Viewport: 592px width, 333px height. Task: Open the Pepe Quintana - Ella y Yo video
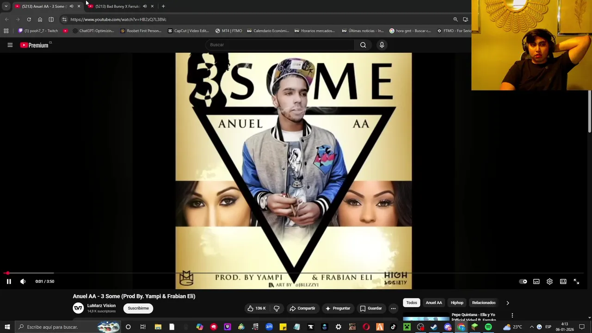[473, 317]
